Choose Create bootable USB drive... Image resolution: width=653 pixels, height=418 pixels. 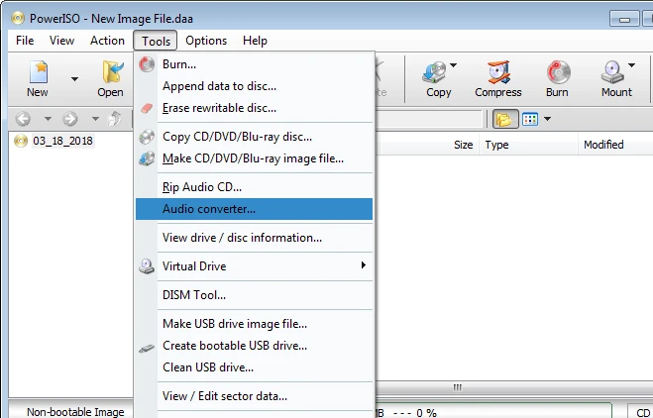(x=254, y=345)
